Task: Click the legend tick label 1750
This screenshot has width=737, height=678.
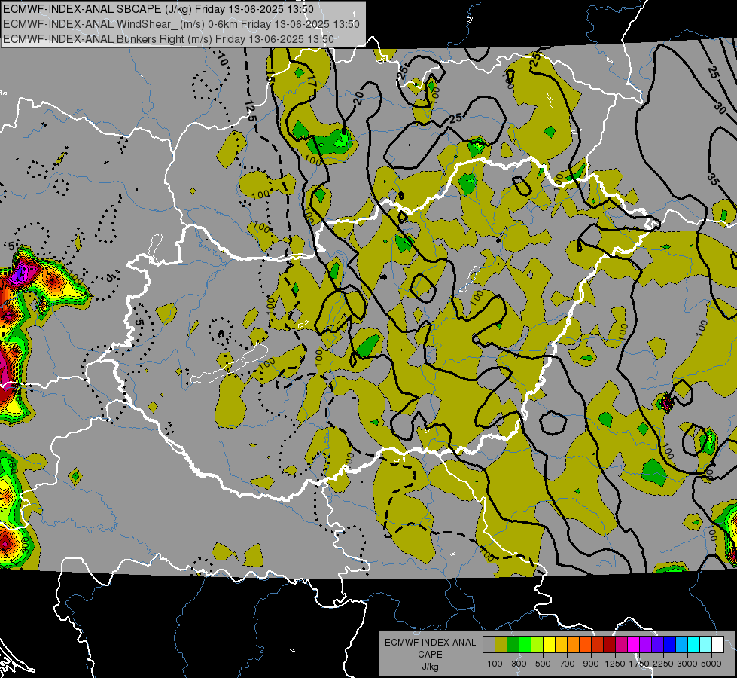Action: [639, 664]
